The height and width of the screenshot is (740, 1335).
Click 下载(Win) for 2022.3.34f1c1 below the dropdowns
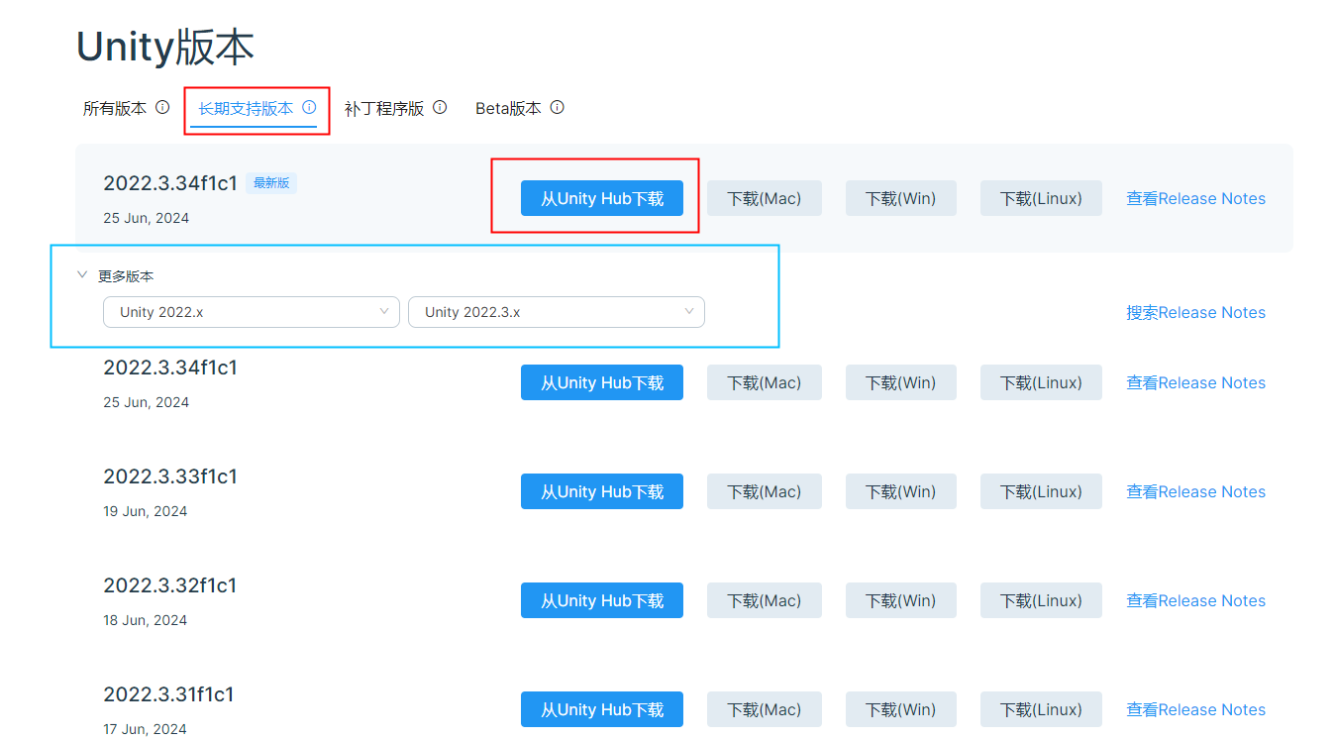tap(901, 382)
